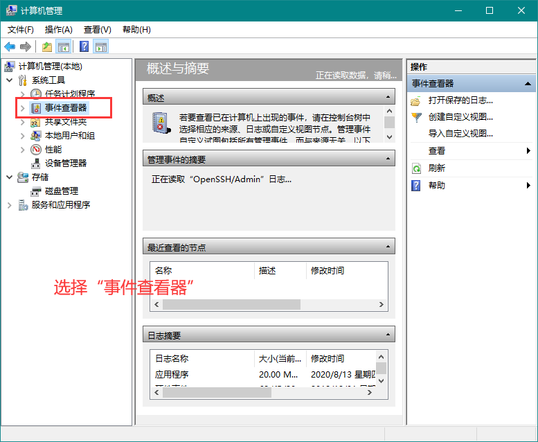Click the Forward arrow toolbar icon
The image size is (538, 442).
26,46
